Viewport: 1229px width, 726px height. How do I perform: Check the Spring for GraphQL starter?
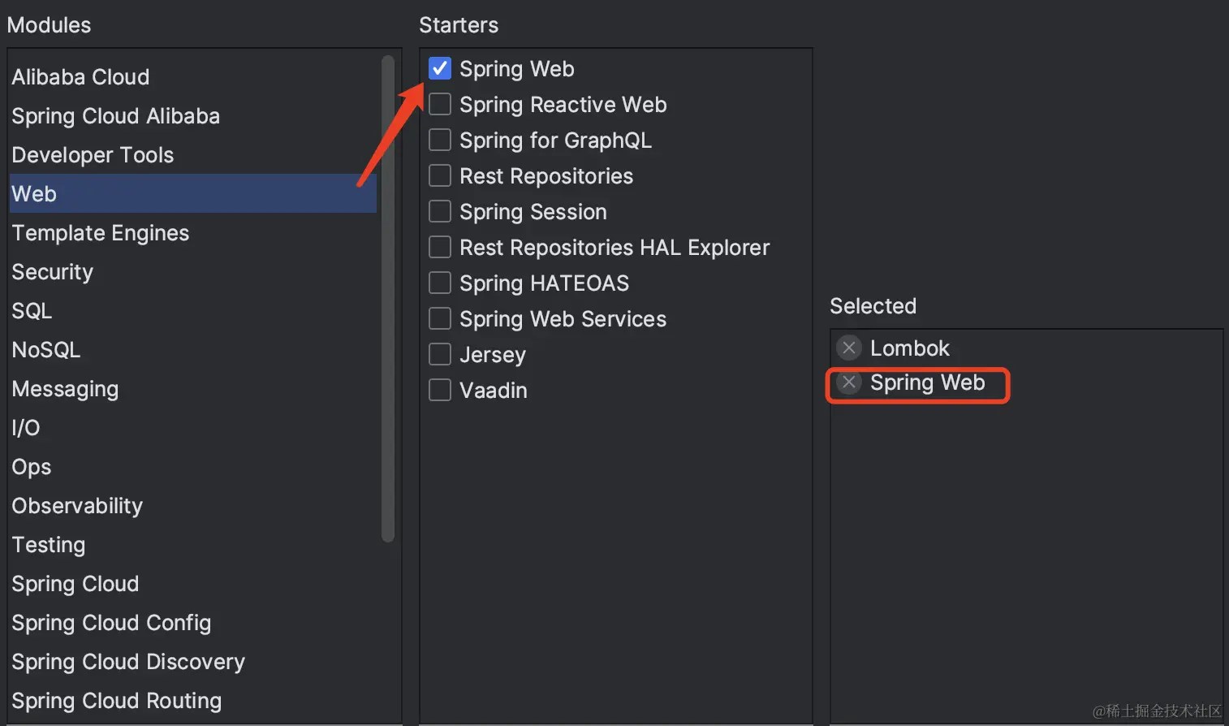click(440, 140)
